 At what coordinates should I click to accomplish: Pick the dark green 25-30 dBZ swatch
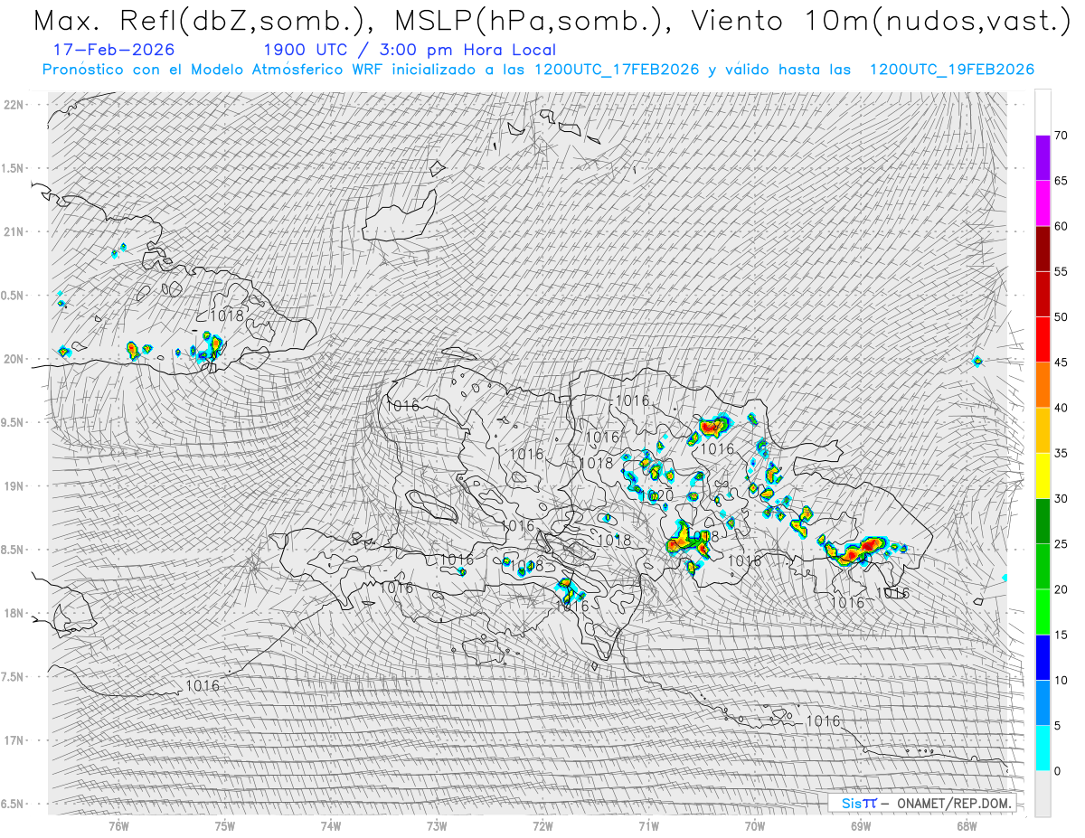click(1043, 522)
